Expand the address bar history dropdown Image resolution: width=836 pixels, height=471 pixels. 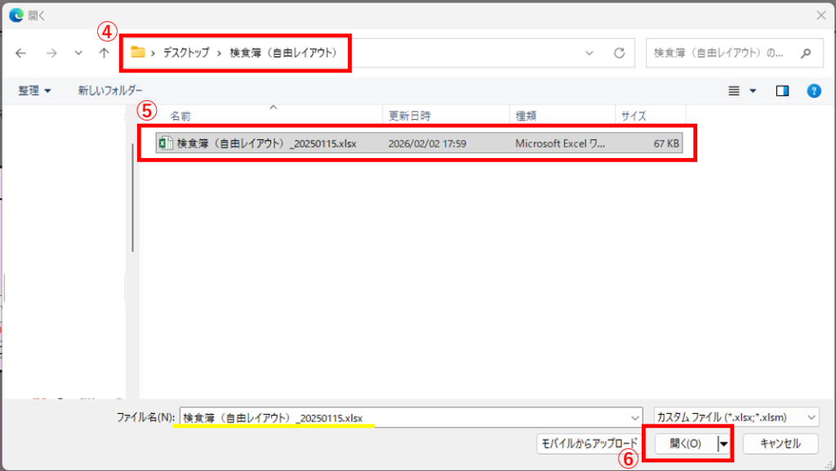coord(589,53)
